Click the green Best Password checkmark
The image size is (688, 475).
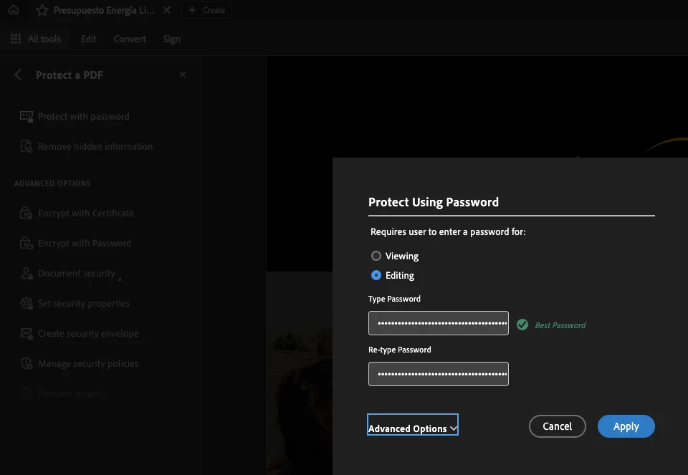point(522,325)
